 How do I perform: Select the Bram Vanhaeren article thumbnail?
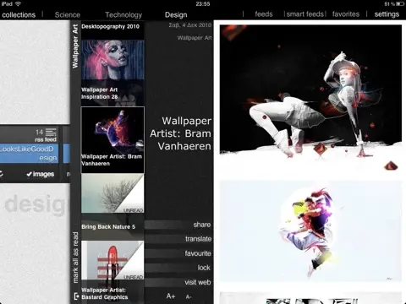[x=112, y=140]
